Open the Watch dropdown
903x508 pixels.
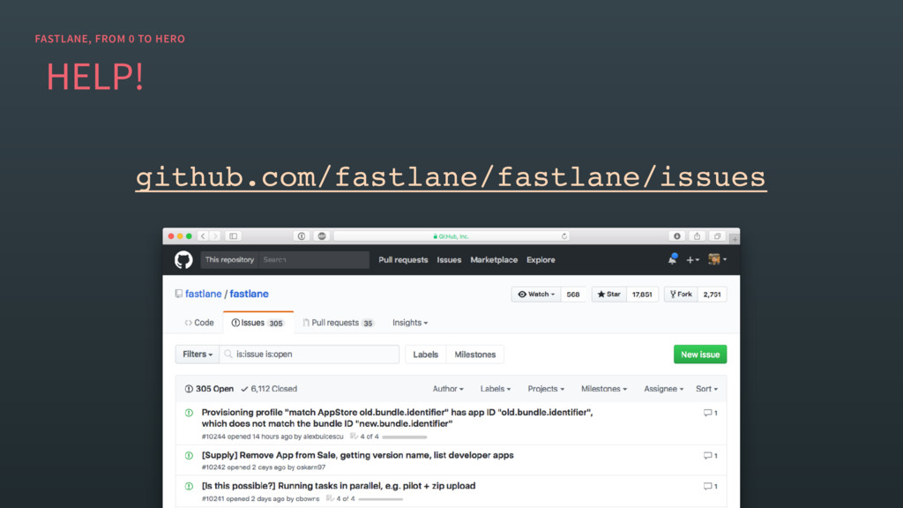click(536, 295)
